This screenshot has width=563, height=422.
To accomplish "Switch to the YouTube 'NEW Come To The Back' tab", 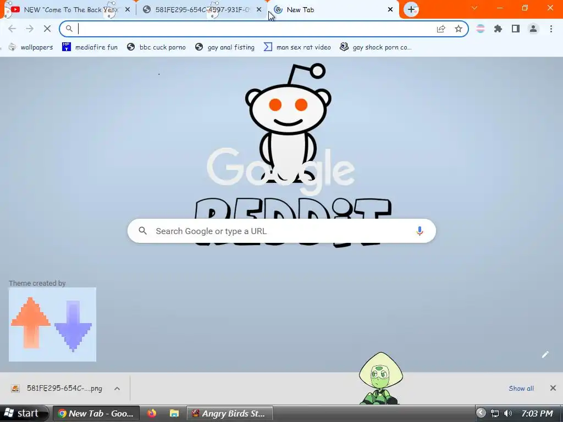I will (x=68, y=10).
